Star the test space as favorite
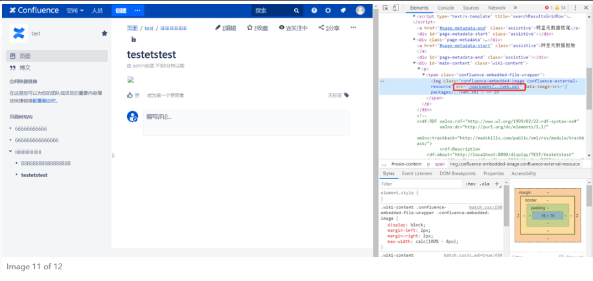593x281 pixels. pos(104,33)
